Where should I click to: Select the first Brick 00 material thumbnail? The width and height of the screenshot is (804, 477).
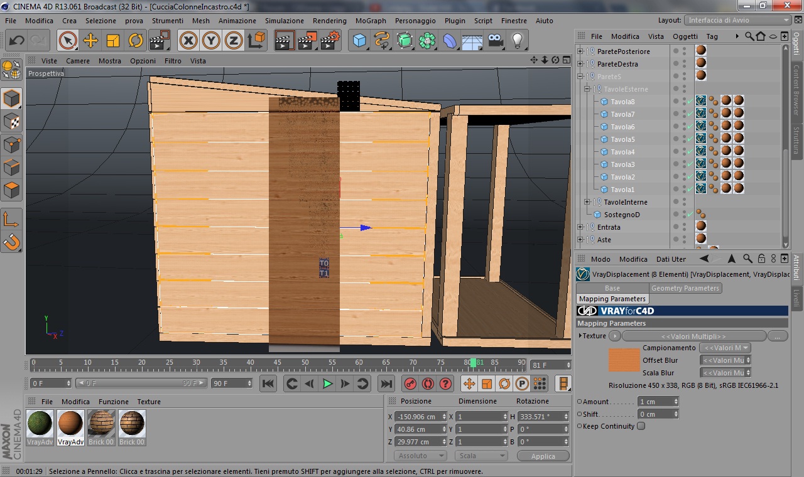coord(101,424)
